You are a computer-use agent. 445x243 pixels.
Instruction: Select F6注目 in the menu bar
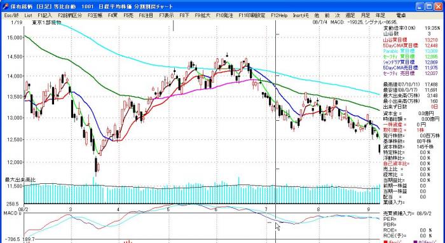click(x=146, y=16)
